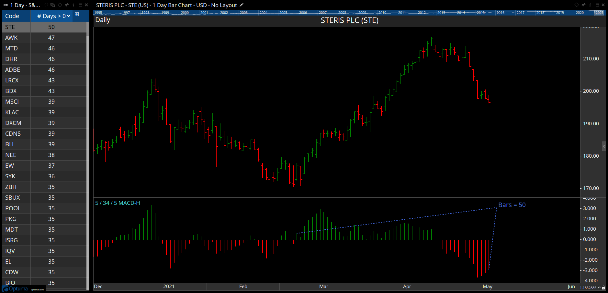Click the refresh circle icon in watchlist panel
This screenshot has height=293, width=608.
coord(46,5)
